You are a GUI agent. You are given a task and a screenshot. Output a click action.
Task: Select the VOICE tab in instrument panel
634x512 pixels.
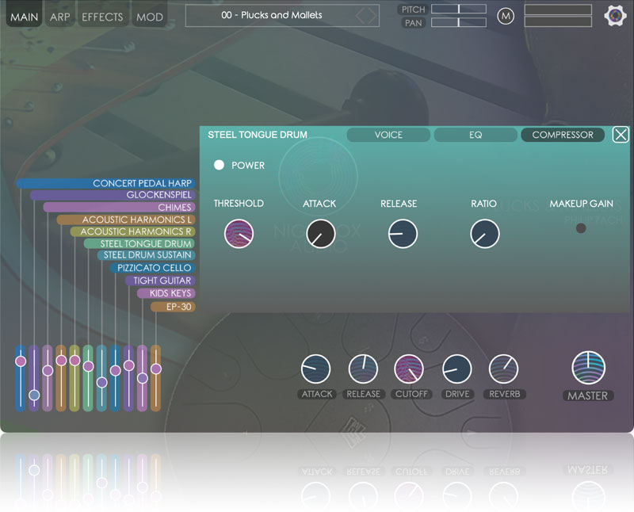pos(388,135)
